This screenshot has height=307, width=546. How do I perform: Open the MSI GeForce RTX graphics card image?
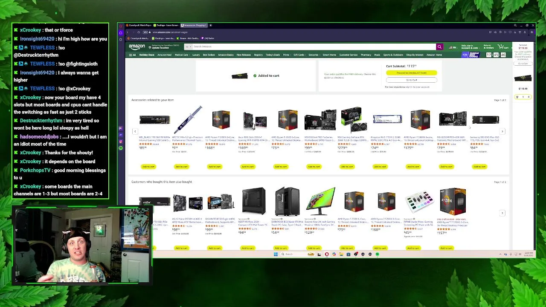(354, 119)
